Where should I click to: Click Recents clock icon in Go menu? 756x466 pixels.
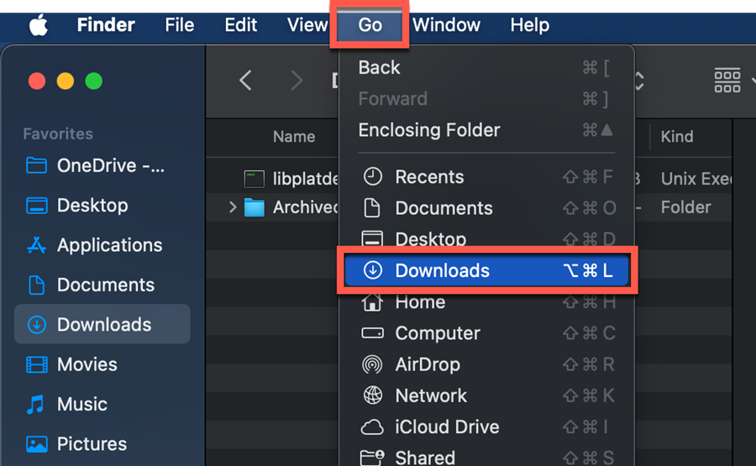coord(372,177)
